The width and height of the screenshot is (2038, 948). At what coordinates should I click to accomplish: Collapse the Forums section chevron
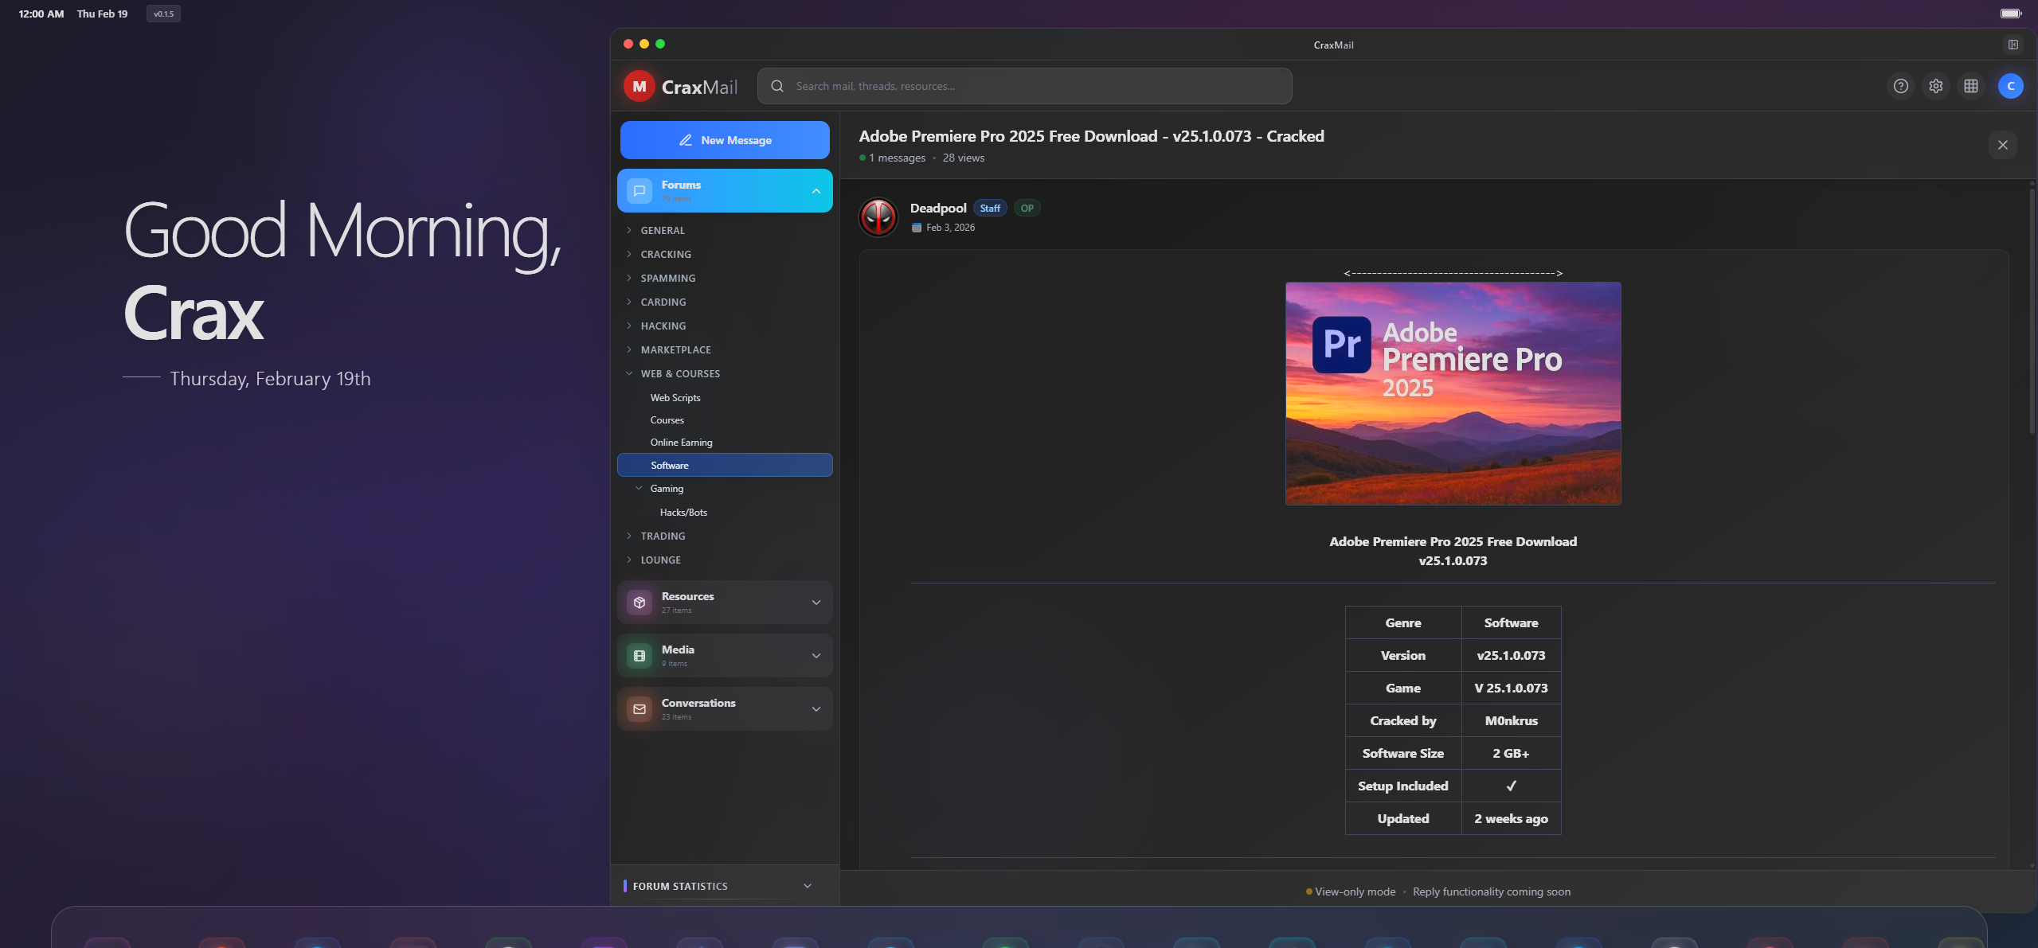[x=816, y=191]
